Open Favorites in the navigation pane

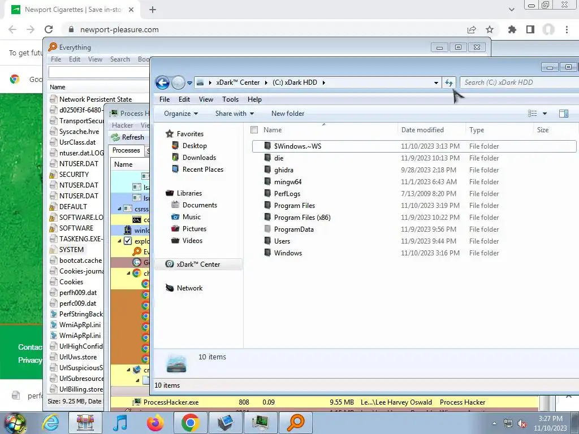coord(190,133)
